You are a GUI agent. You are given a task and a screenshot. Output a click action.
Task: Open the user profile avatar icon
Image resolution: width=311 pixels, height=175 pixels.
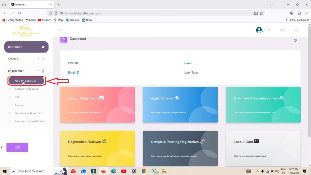(259, 30)
